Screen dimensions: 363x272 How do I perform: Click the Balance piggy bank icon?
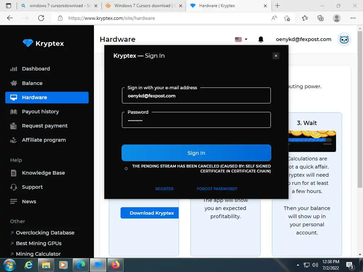(14, 83)
